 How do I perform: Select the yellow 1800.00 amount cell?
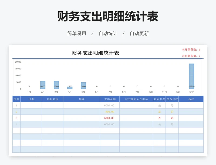coord(109,112)
